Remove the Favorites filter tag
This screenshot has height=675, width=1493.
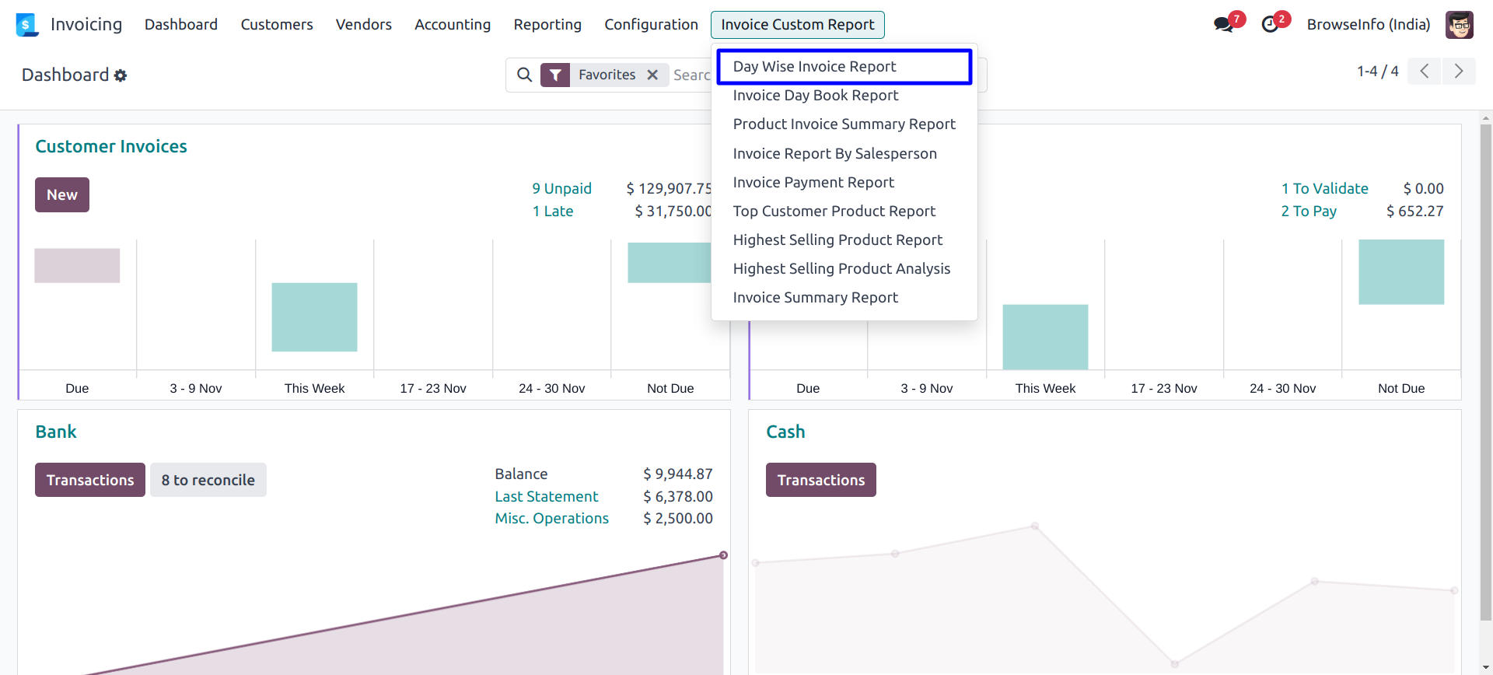(x=652, y=75)
